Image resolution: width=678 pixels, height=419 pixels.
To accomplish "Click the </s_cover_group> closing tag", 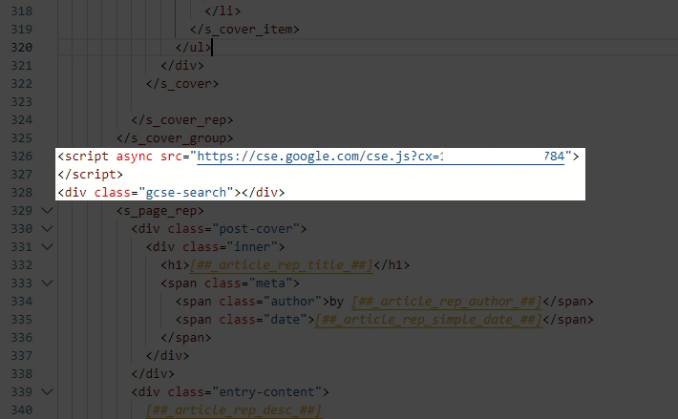I will point(175,138).
